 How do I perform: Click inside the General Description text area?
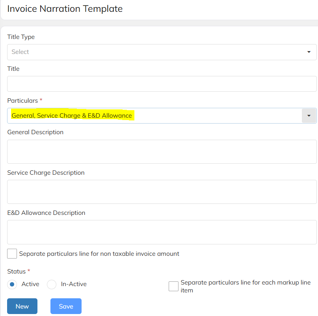coord(162,152)
